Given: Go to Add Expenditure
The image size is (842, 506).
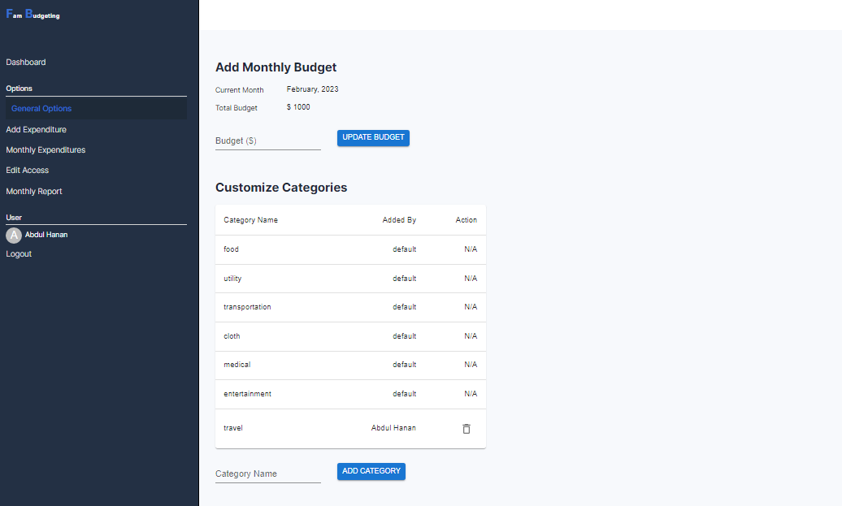Looking at the screenshot, I should tap(37, 130).
